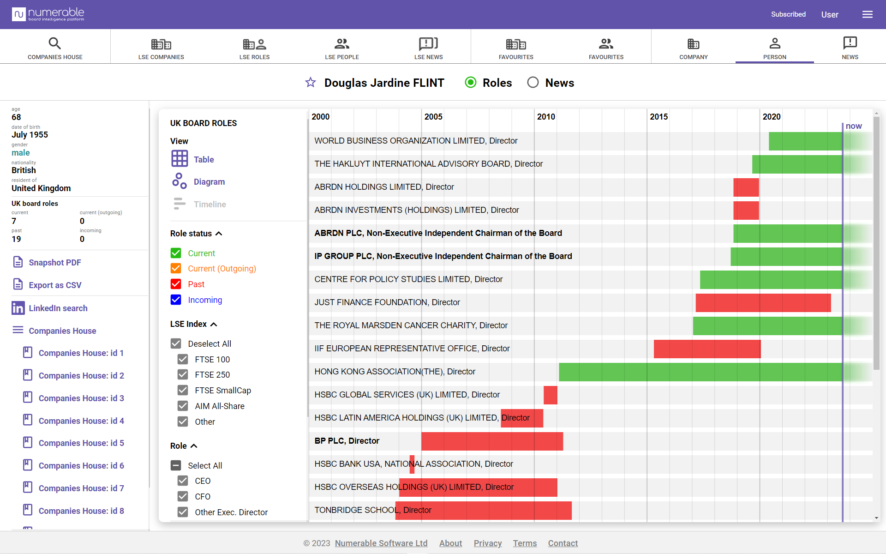Open the News tab at far right

(x=850, y=48)
